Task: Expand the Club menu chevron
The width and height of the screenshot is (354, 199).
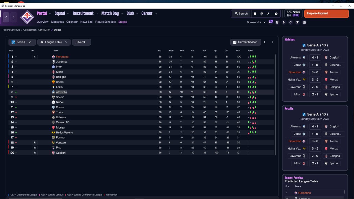Action: tap(136, 14)
